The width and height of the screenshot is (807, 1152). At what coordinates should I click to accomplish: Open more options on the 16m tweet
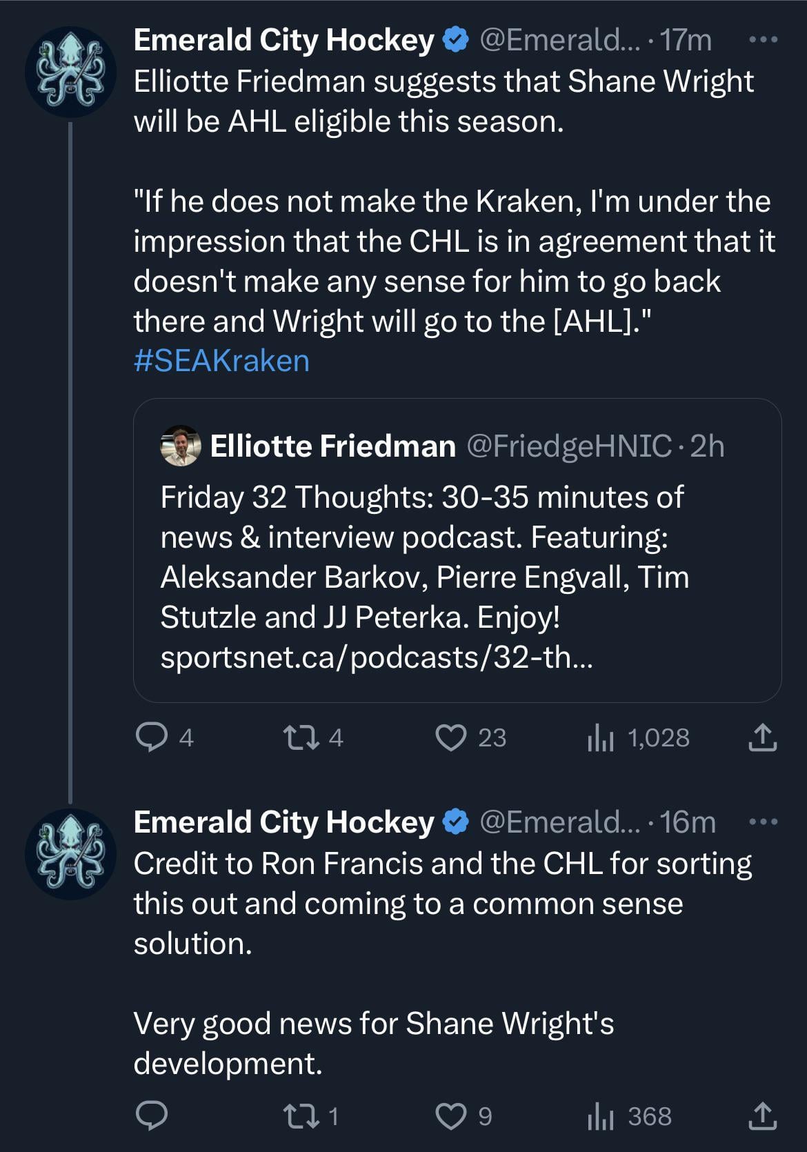click(x=763, y=822)
